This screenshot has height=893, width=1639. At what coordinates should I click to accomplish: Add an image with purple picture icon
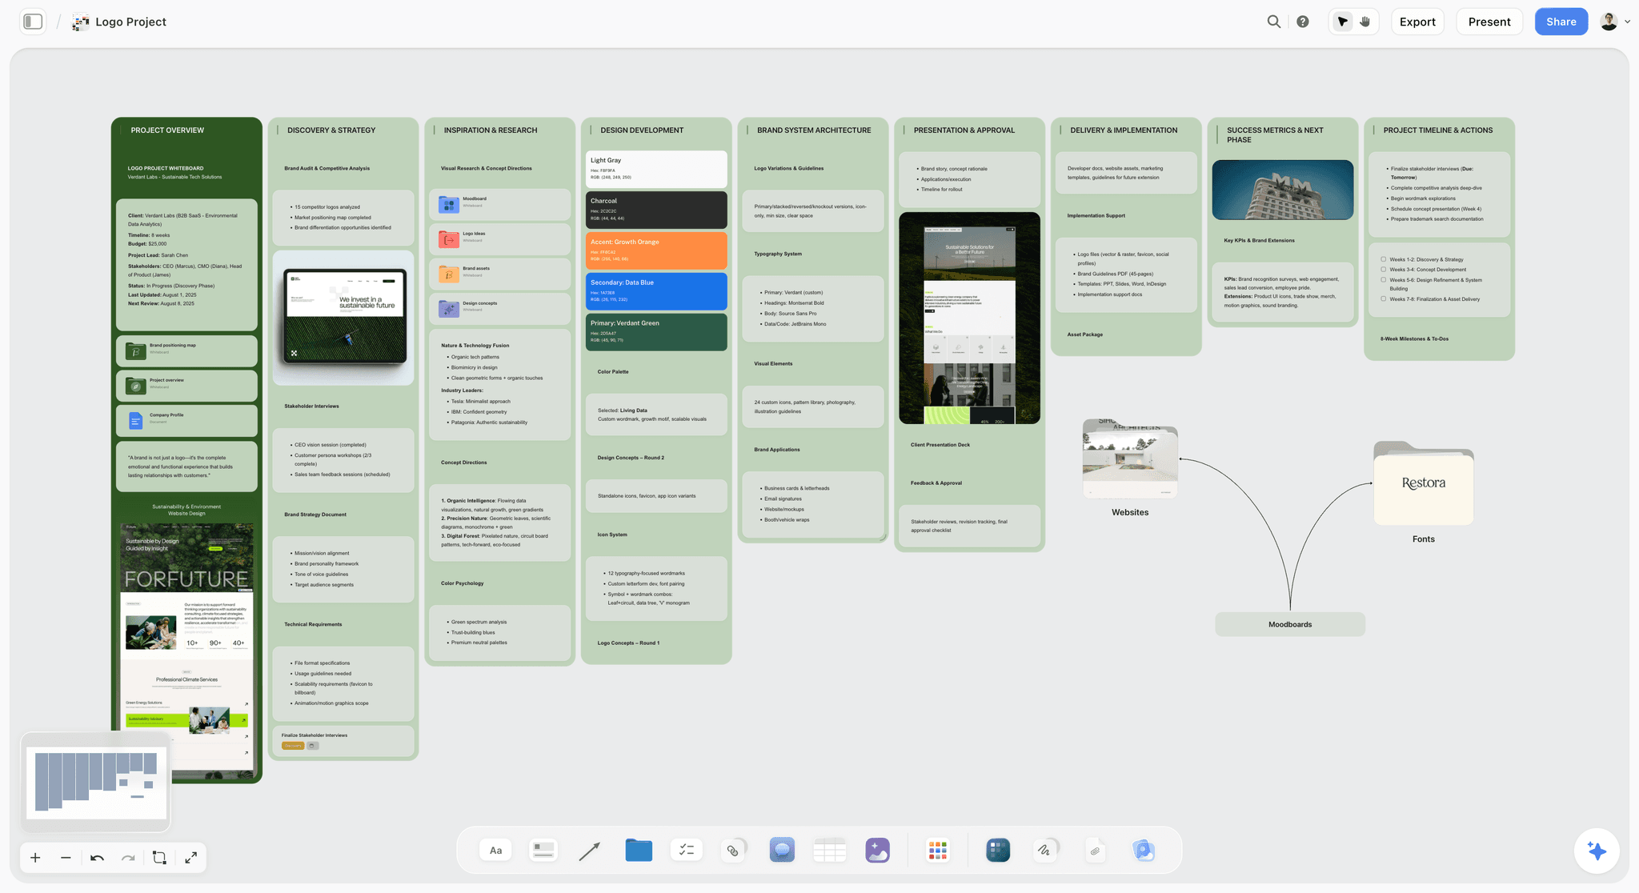pos(878,851)
